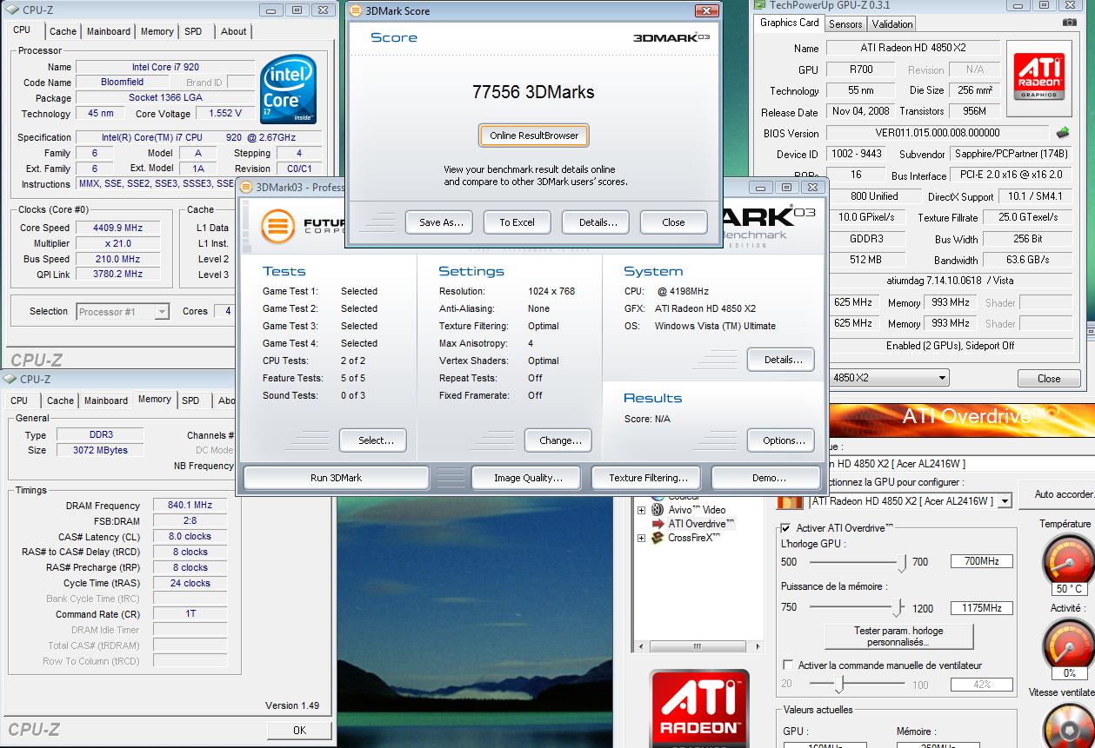
Task: Click the lower CPU-Z window title icon
Action: 10,379
